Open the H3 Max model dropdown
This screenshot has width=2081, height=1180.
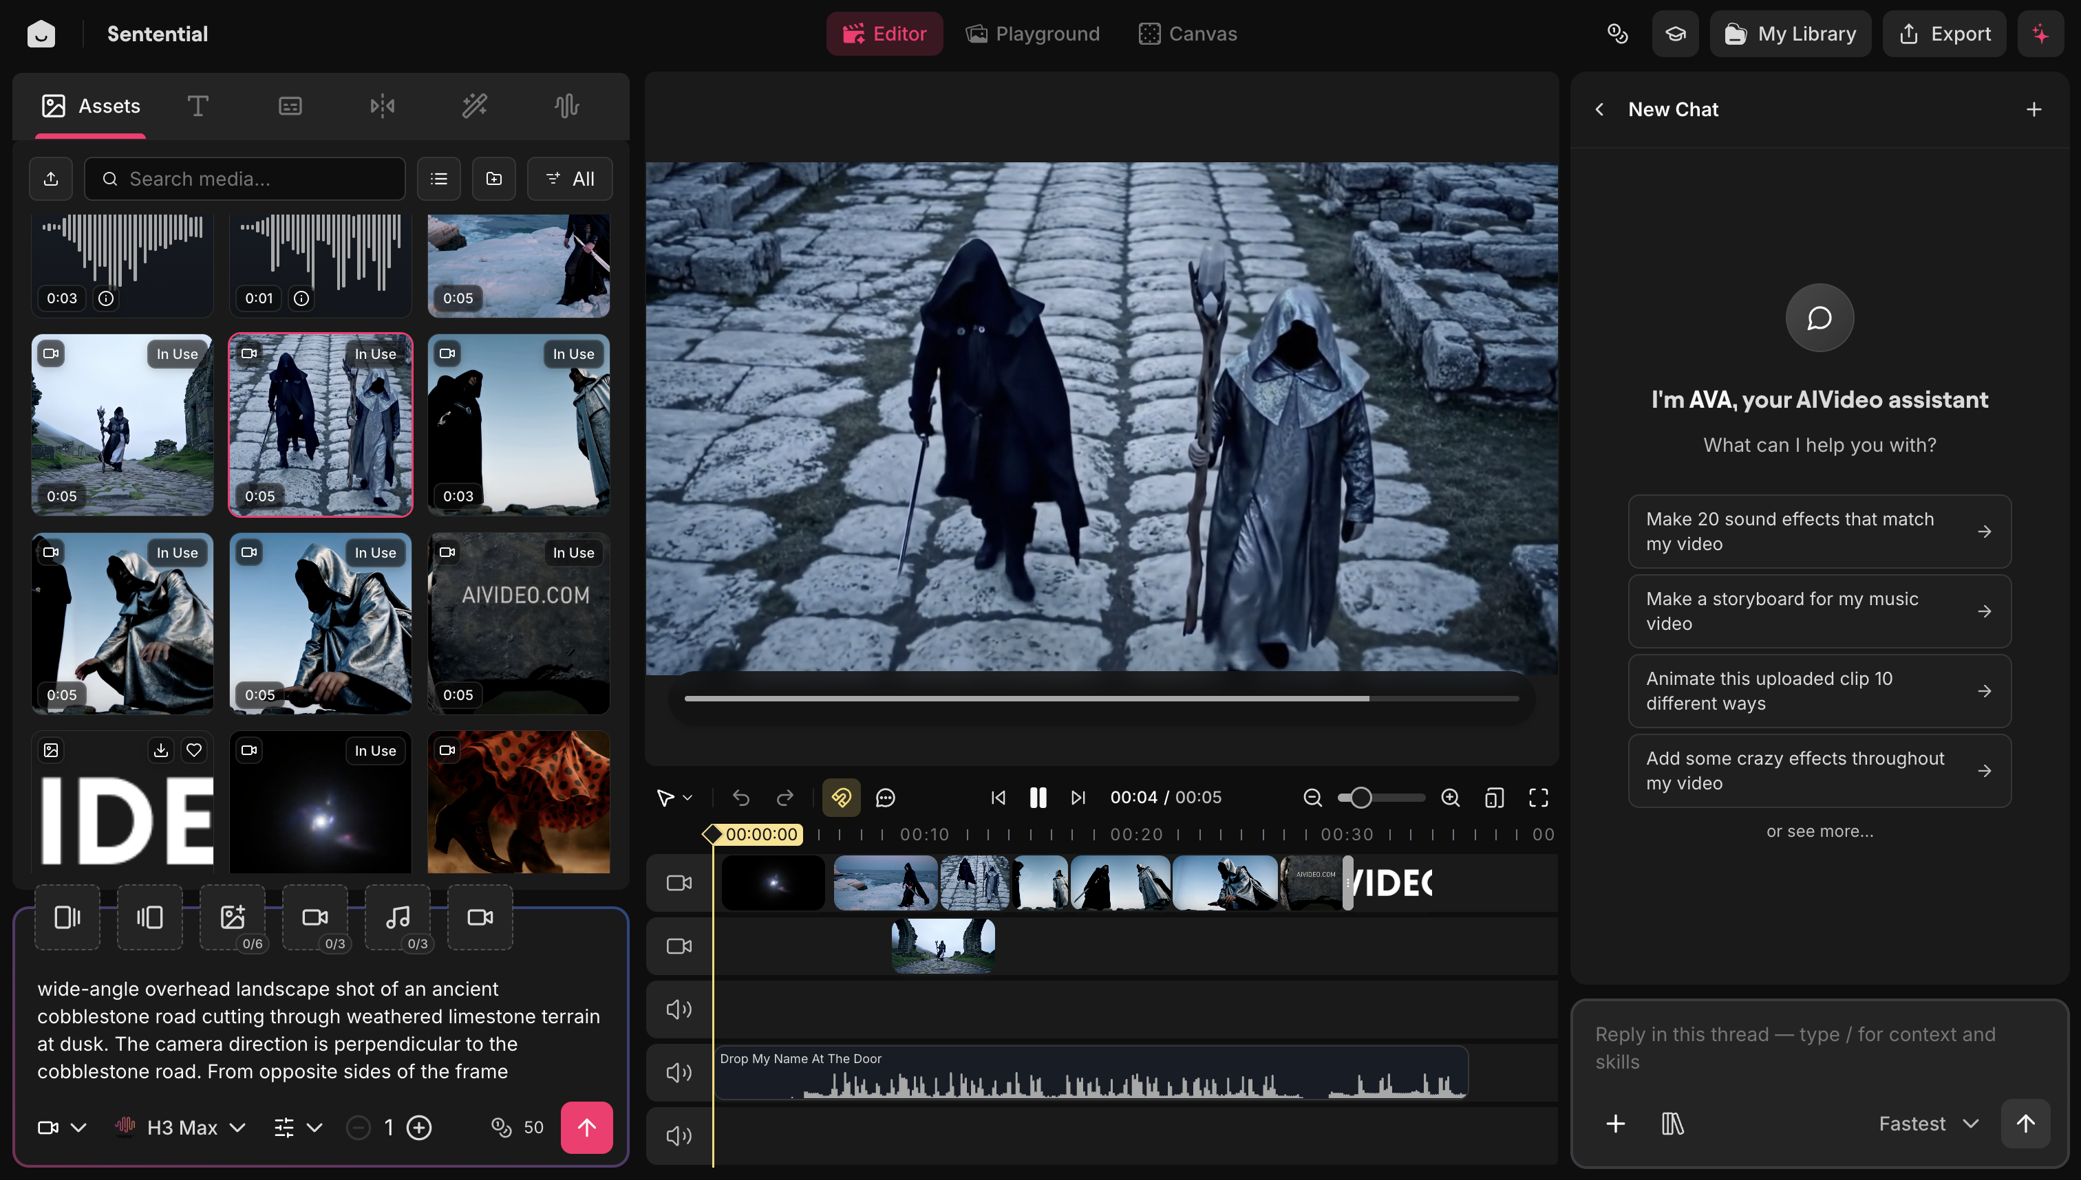(180, 1127)
